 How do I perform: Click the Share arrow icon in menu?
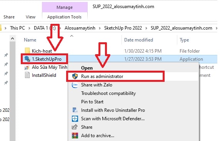tap(75, 127)
